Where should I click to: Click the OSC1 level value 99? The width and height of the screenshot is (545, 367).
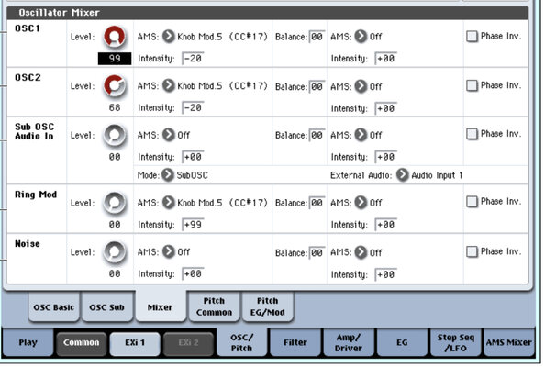(115, 59)
